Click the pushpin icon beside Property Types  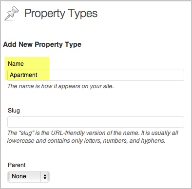(x=12, y=13)
